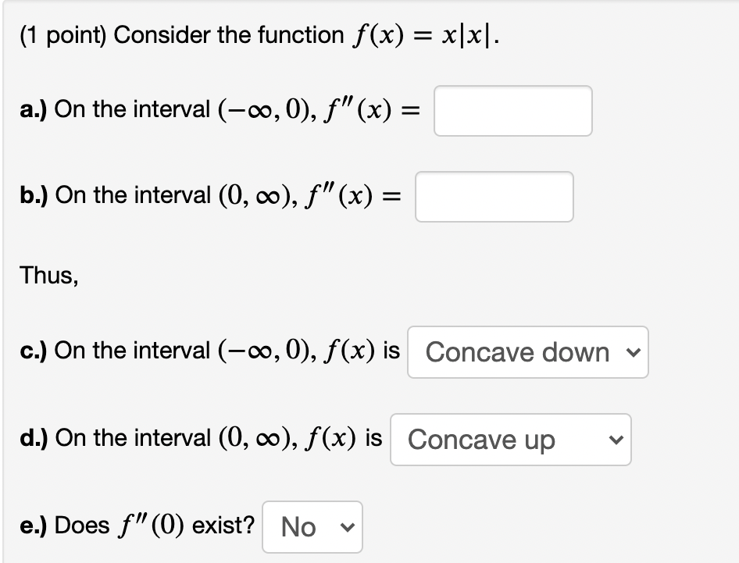Screen dimensions: 739x563
Task: Open the dropdown currently showing Concave up
Action: [510, 440]
